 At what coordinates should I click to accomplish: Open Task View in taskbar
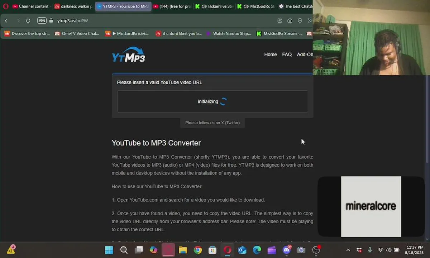point(139,250)
